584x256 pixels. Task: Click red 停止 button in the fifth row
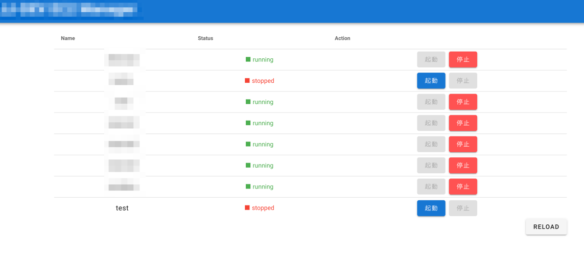[462, 145]
